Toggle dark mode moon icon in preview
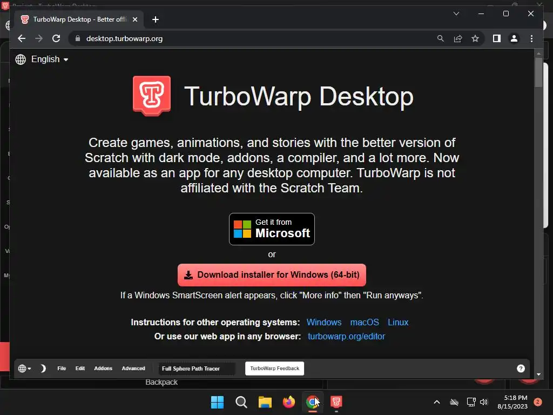Screen dimensions: 553x415 tap(43, 369)
